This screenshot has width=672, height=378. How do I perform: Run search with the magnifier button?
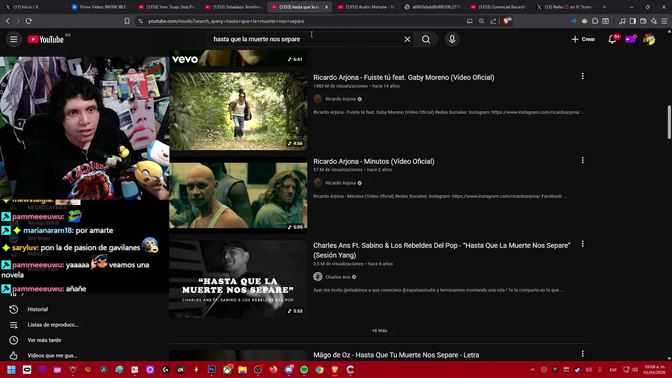(x=426, y=39)
